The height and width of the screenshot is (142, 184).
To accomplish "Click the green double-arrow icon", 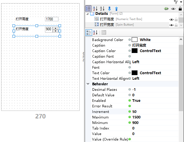I will tap(166, 9).
